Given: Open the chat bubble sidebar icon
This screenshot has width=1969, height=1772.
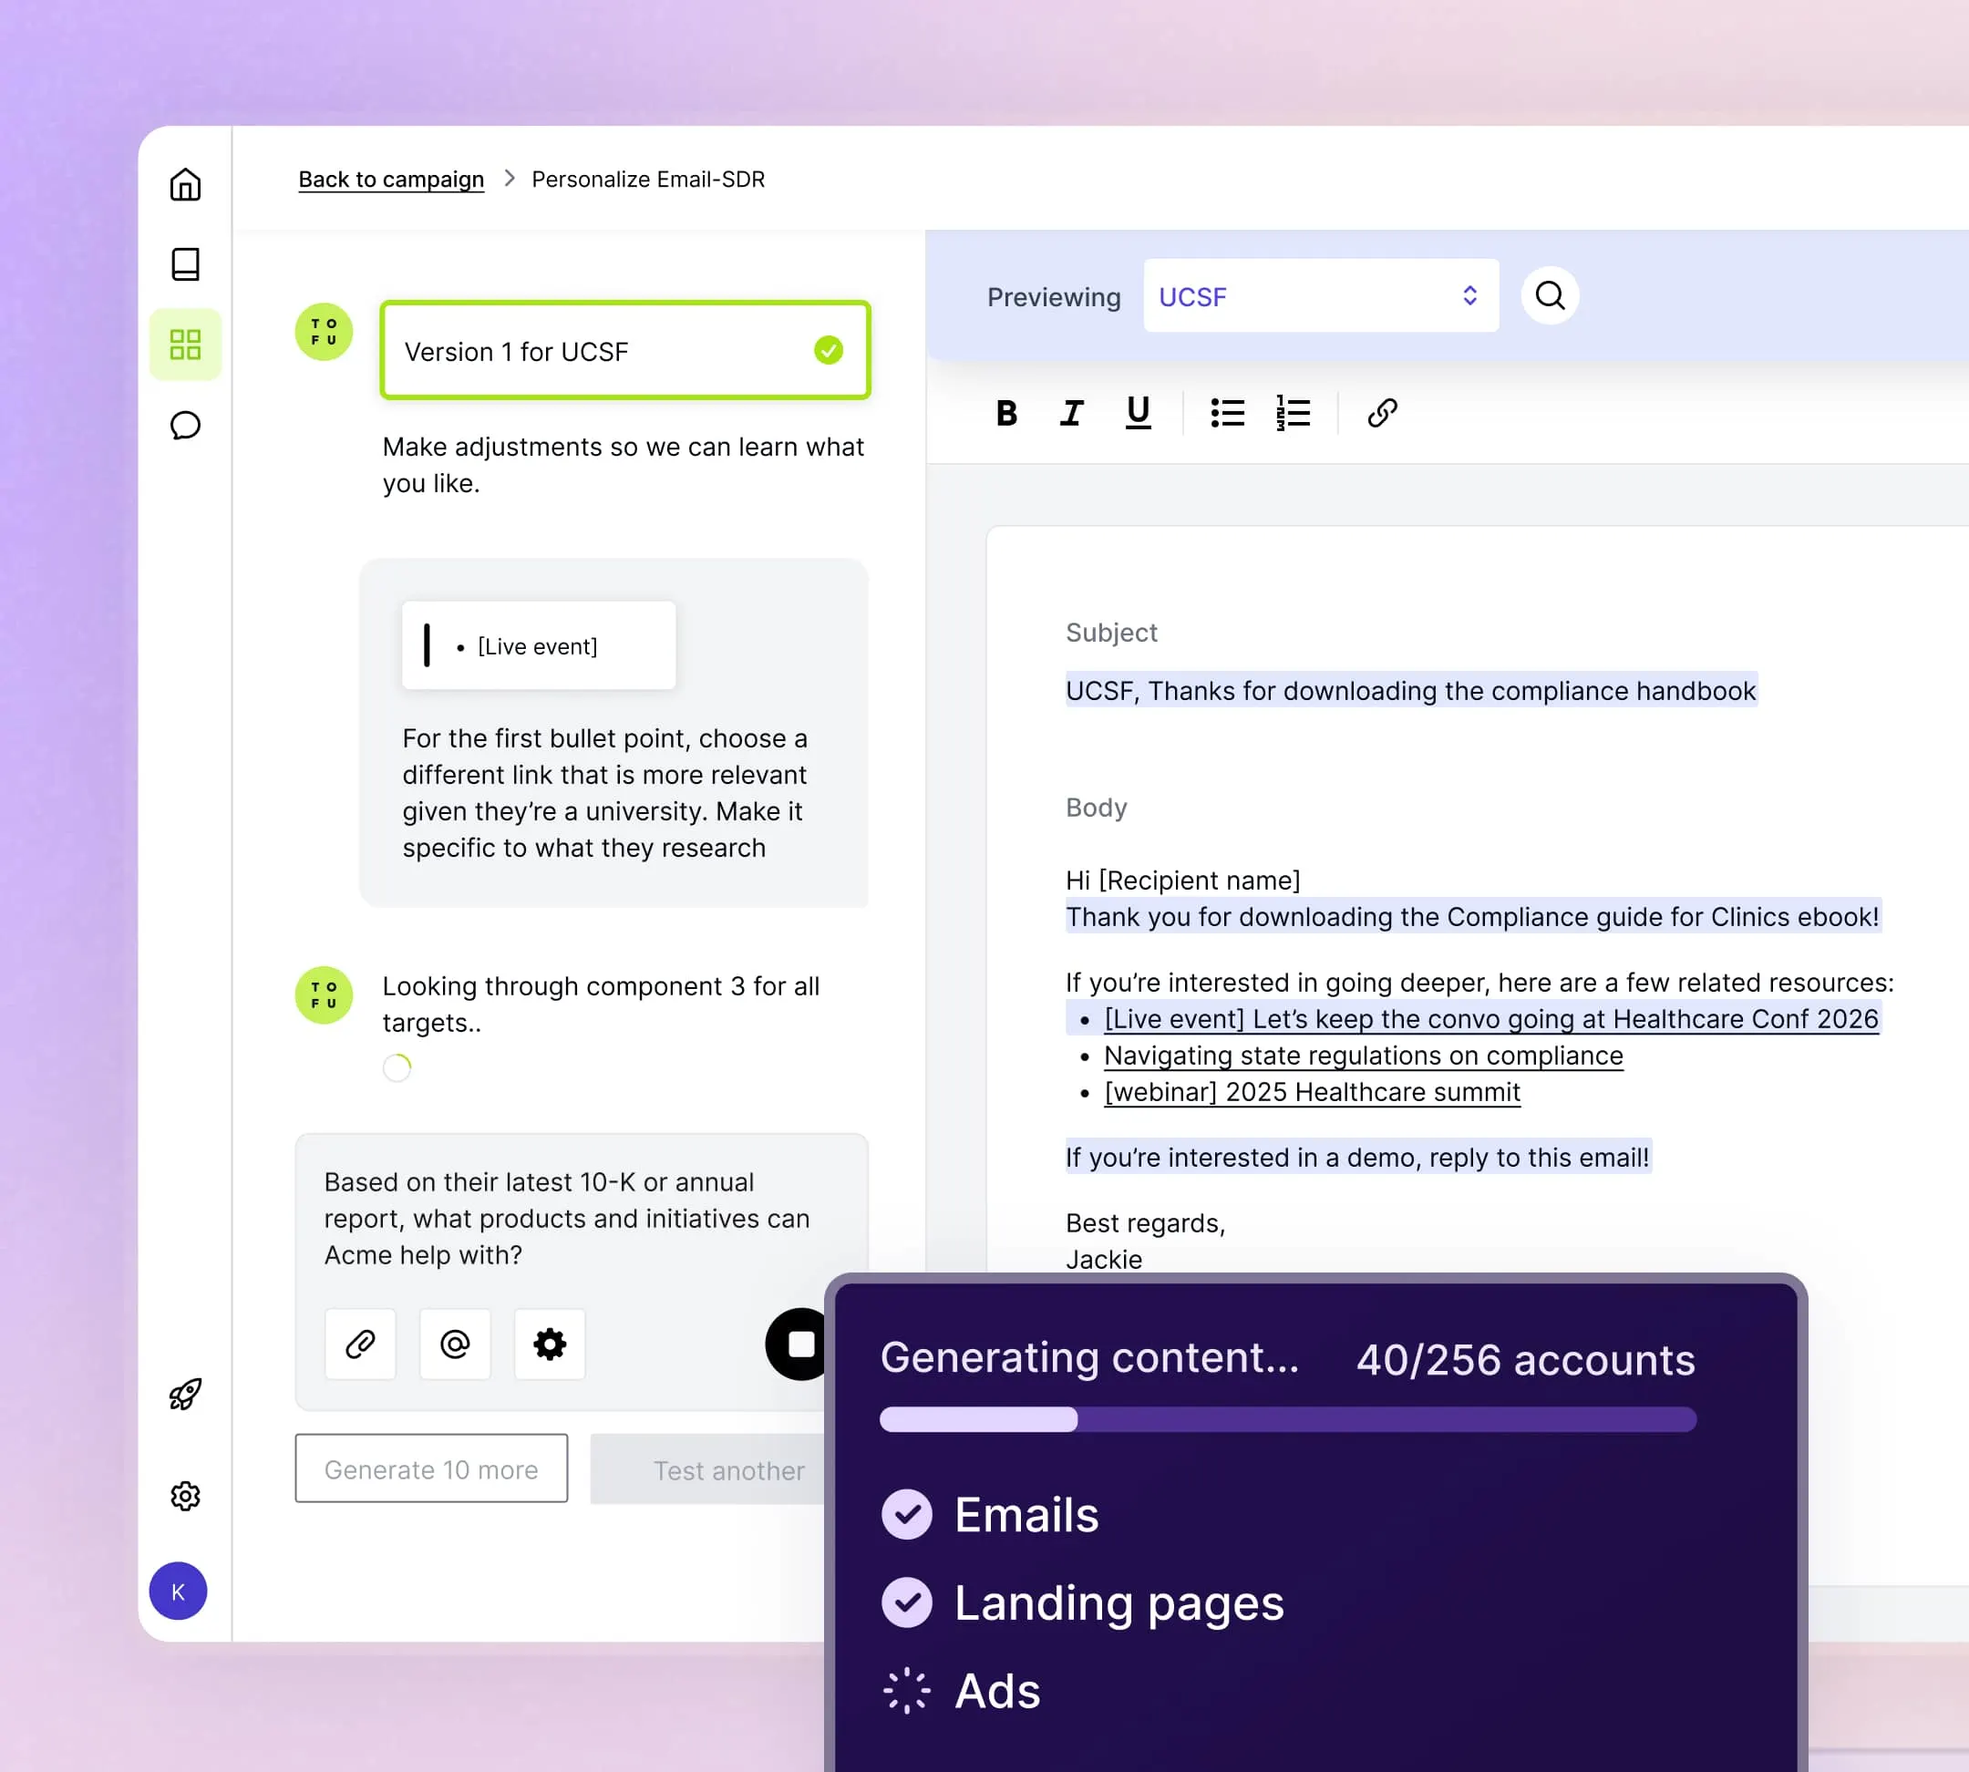Looking at the screenshot, I should (x=185, y=426).
